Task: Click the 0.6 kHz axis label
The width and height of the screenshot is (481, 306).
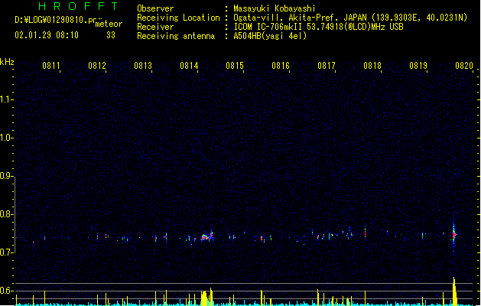Action: (x=6, y=291)
